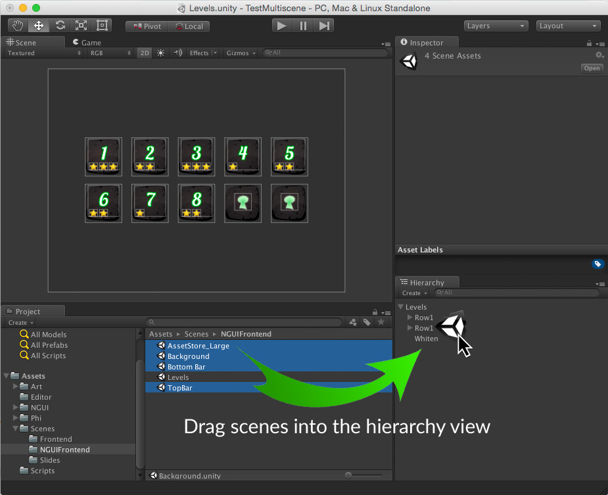Select the Levels scene asset

269,377
